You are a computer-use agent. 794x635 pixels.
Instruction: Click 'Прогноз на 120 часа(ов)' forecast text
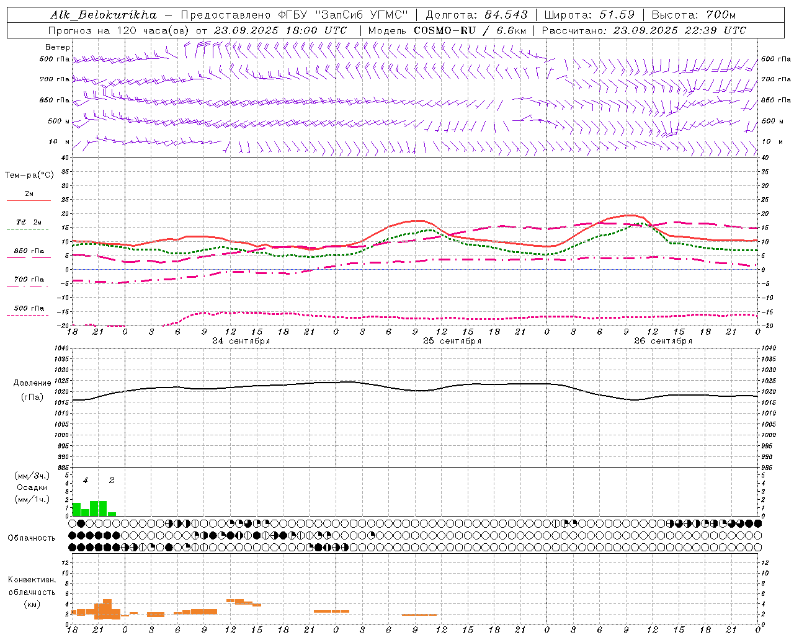tap(119, 30)
